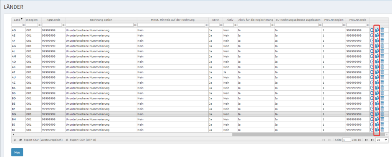392x157 pixels.
Task: Click Export CSV (UTF-8)
Action: click(x=82, y=140)
